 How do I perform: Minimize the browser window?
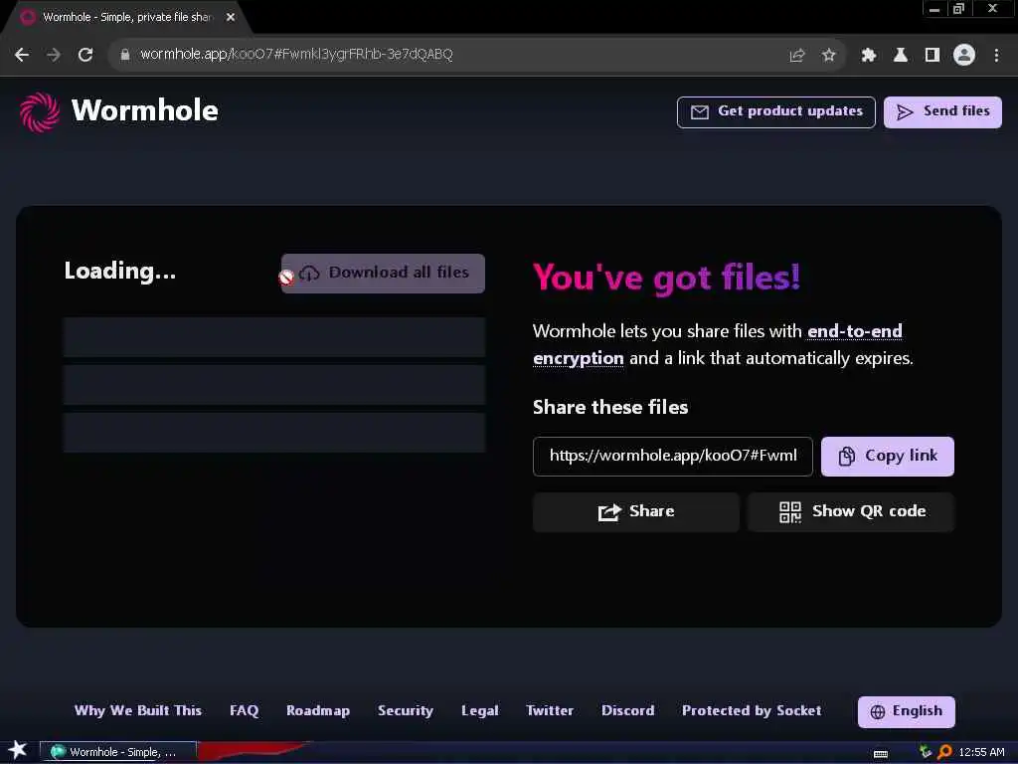[x=934, y=9]
